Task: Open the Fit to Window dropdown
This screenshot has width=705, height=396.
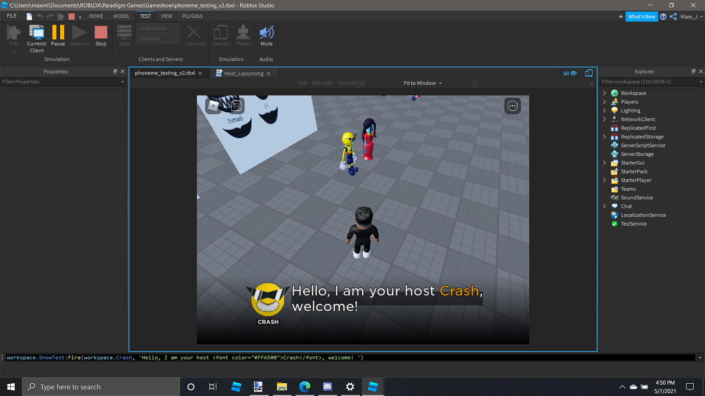Action: [x=422, y=83]
